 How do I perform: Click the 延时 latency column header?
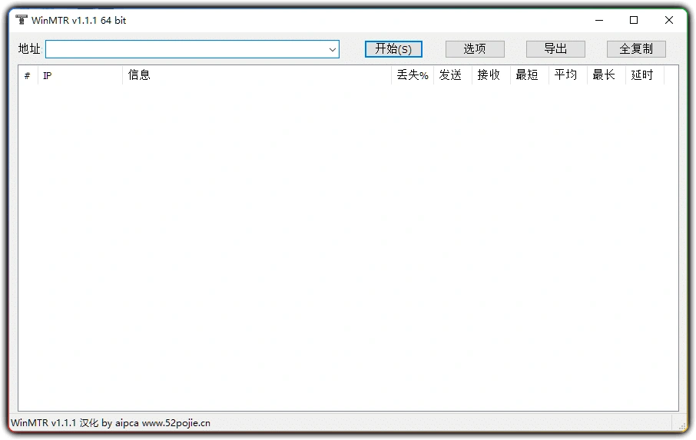(645, 75)
